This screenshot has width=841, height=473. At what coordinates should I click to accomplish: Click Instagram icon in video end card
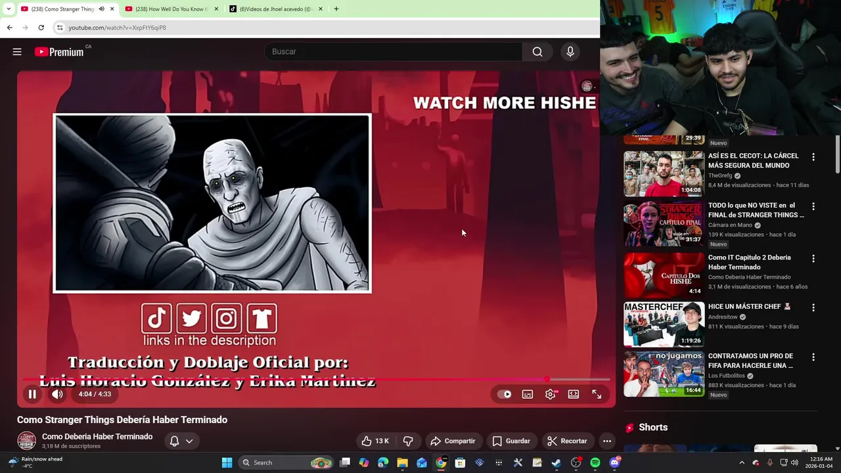tap(226, 319)
